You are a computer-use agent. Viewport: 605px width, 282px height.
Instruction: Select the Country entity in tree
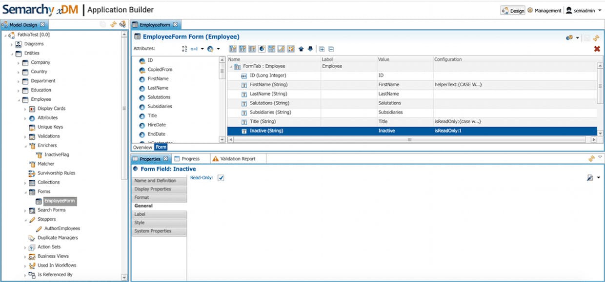click(x=39, y=72)
